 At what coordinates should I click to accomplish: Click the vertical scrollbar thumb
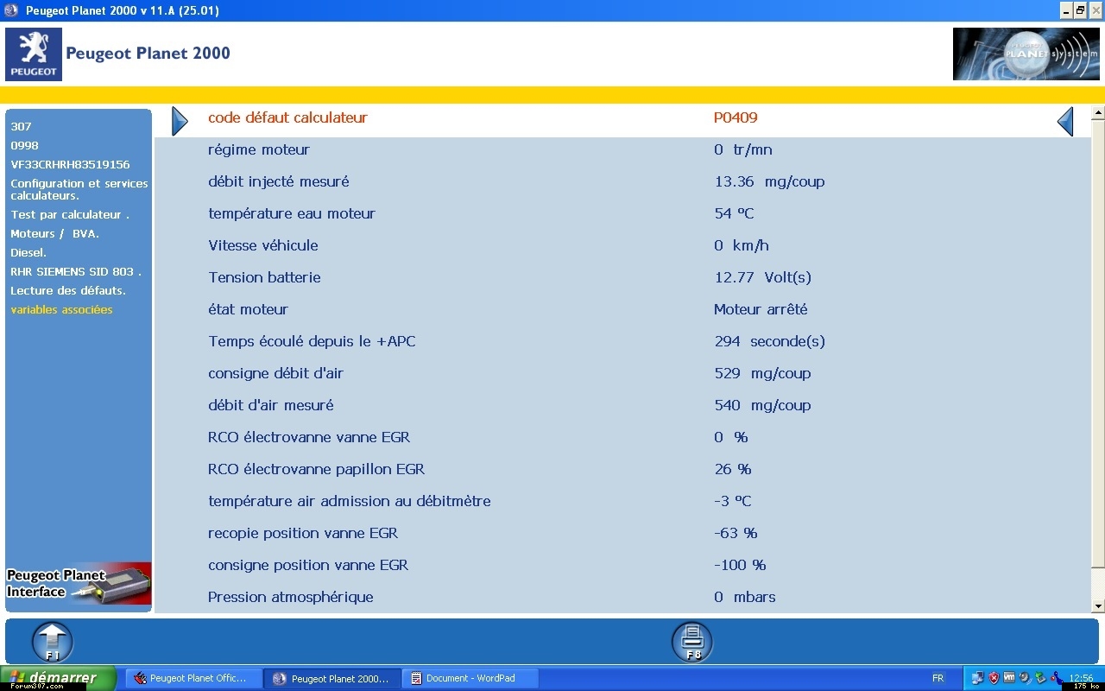[1098, 343]
